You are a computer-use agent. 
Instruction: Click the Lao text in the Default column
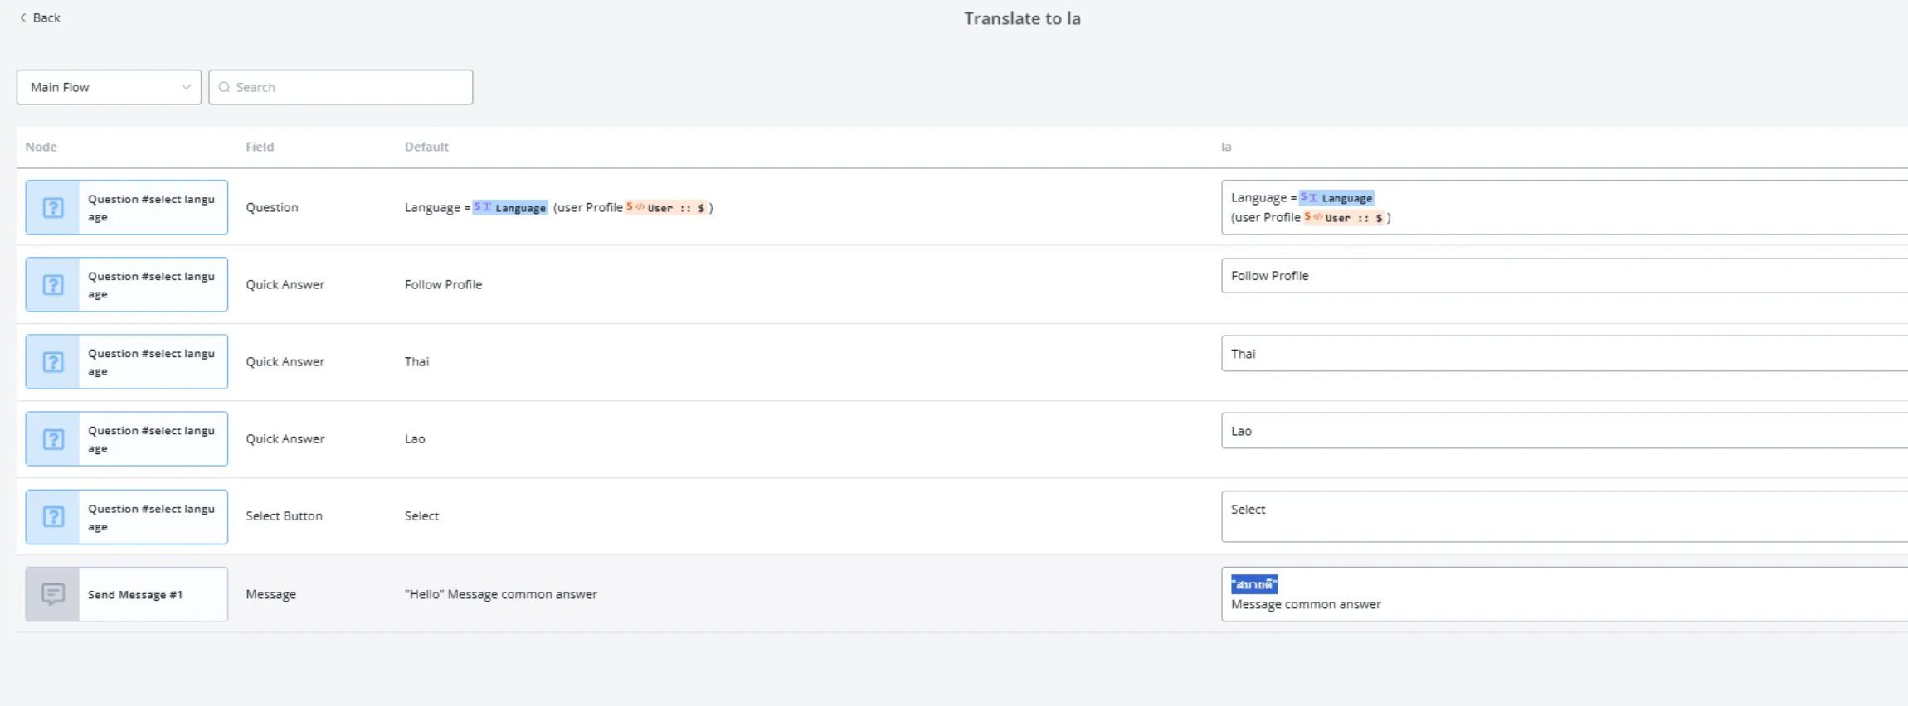coord(415,438)
